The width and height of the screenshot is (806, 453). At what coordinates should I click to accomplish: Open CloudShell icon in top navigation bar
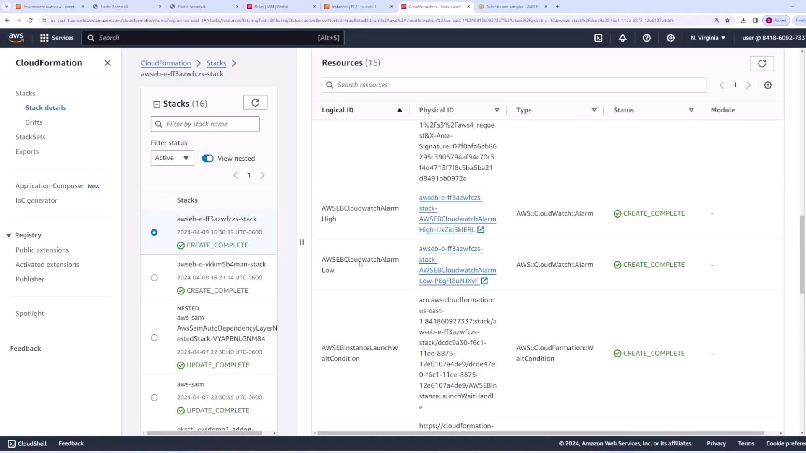tap(598, 38)
